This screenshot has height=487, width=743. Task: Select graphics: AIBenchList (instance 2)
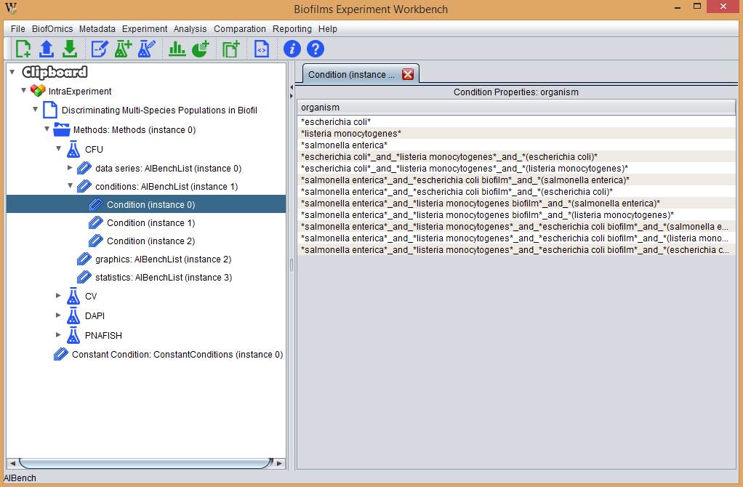coord(163,259)
